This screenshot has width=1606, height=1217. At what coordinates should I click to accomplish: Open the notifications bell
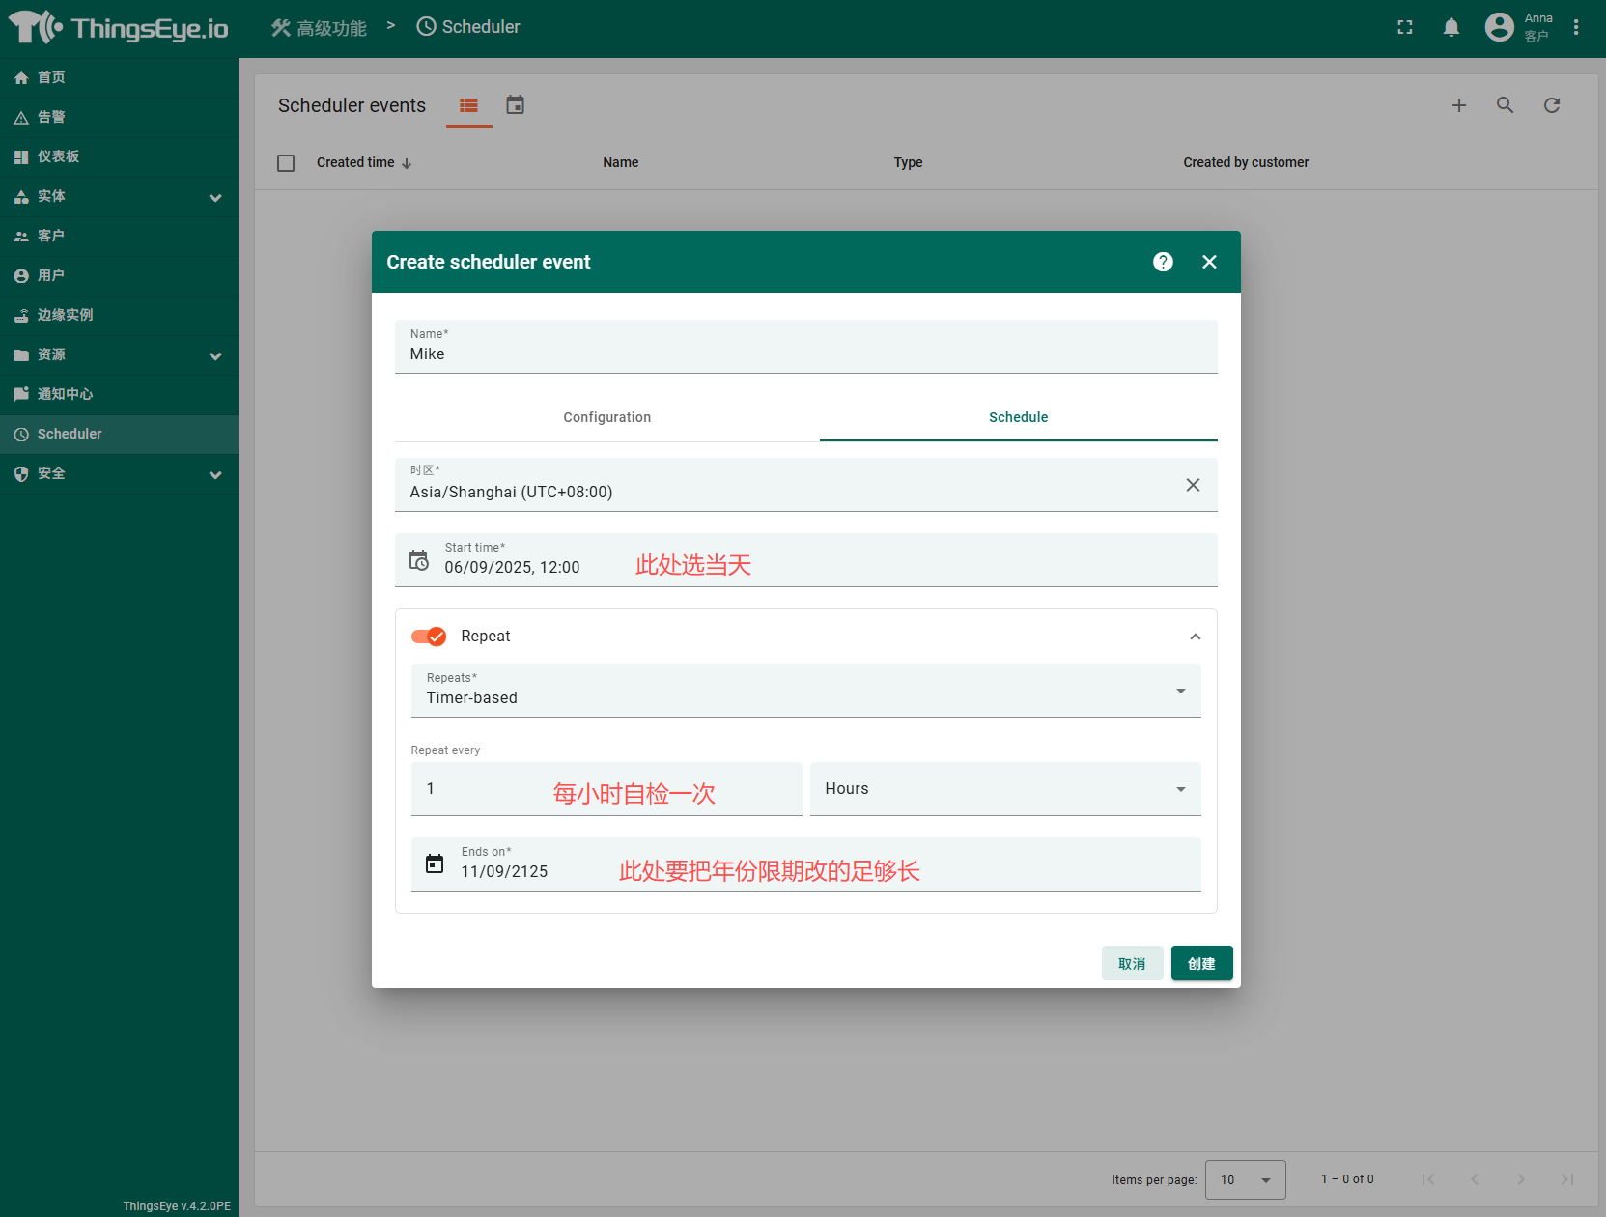coord(1451,27)
